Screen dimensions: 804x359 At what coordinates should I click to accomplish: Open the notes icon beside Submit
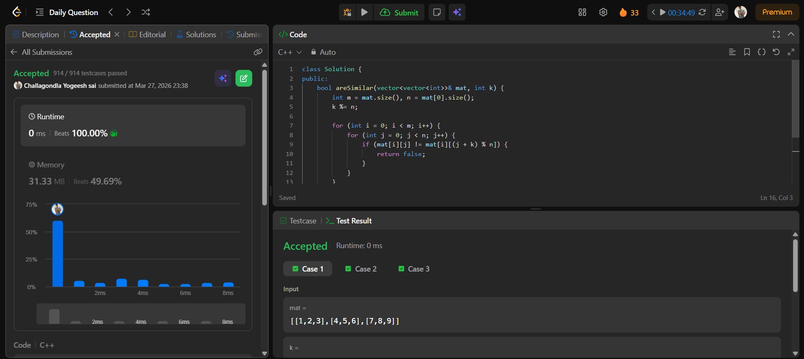click(x=437, y=12)
